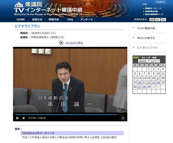Image resolution: width=173 pixels, height=143 pixels.
Task: Mute the video with the speaker icon
Action: [x=24, y=118]
